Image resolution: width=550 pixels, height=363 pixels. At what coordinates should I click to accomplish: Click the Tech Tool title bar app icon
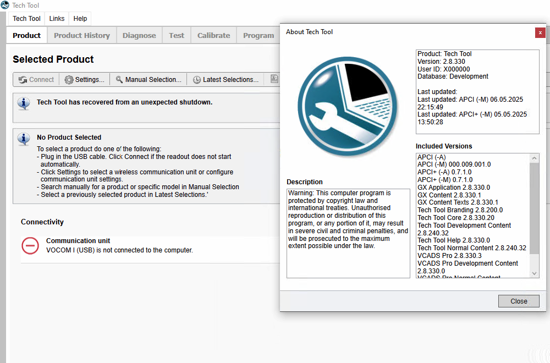coord(5,5)
